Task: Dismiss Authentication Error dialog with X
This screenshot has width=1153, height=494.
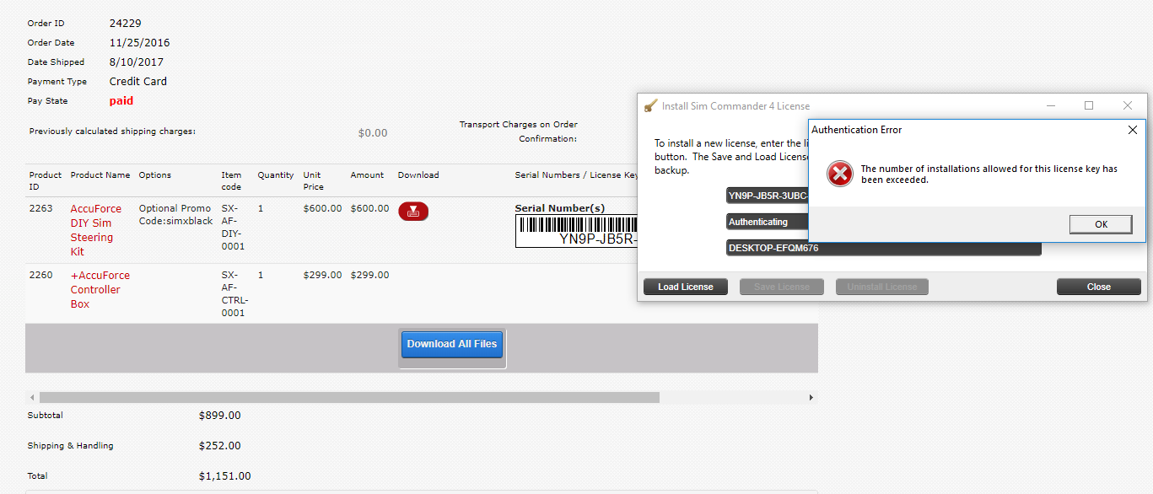Action: (1133, 130)
